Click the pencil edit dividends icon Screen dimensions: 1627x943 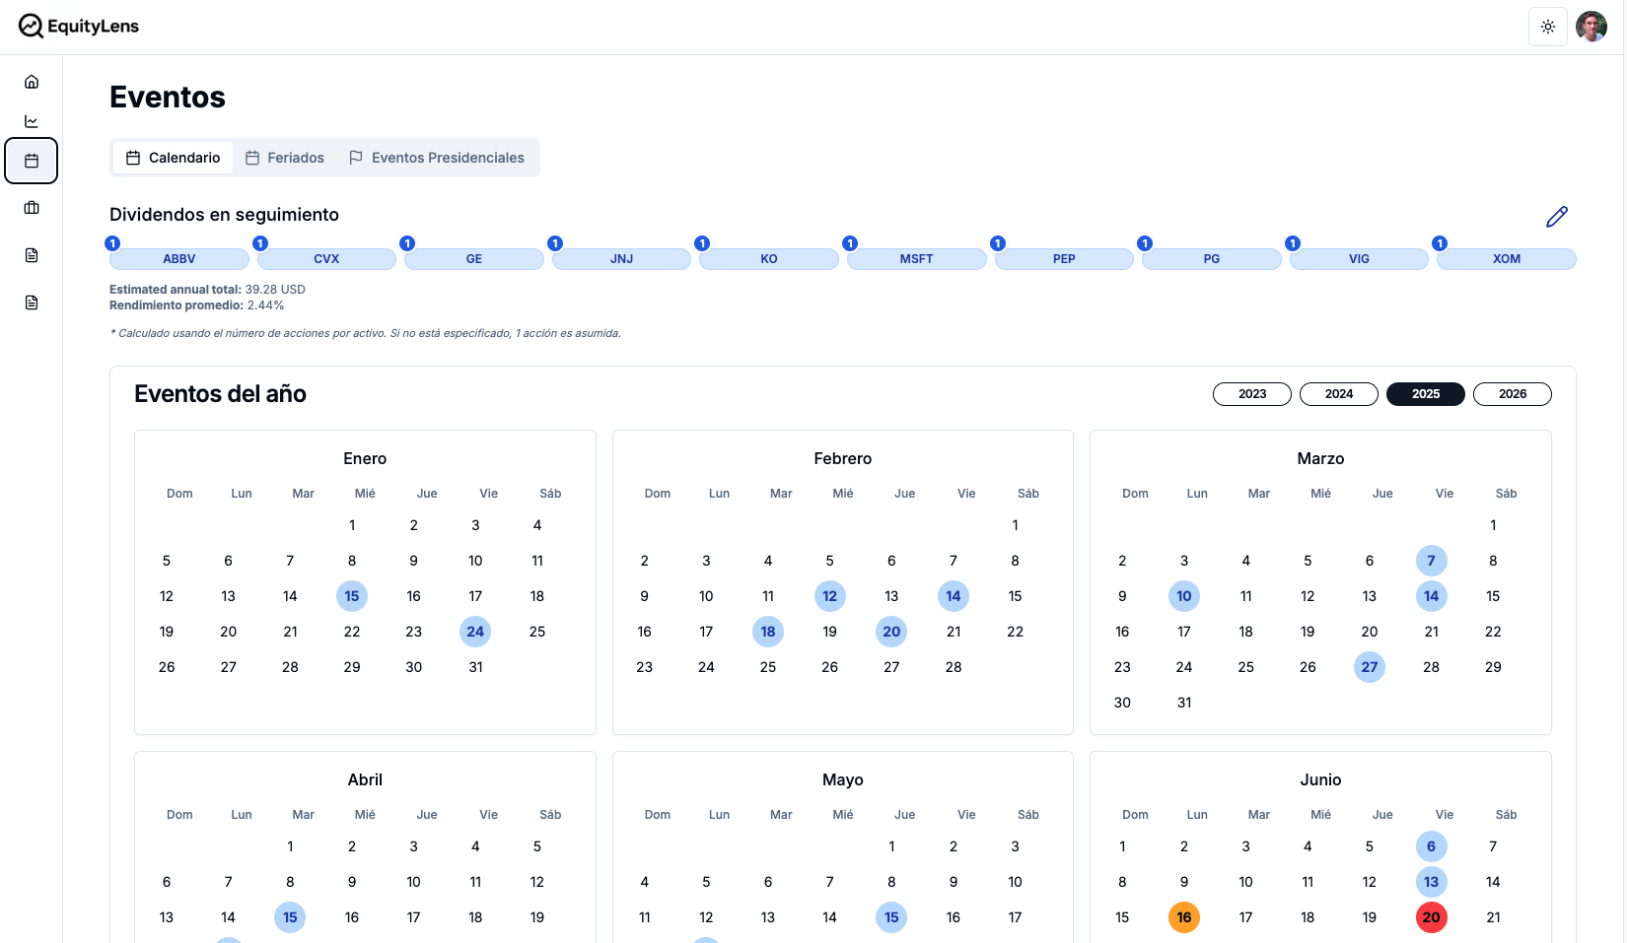pyautogui.click(x=1556, y=217)
